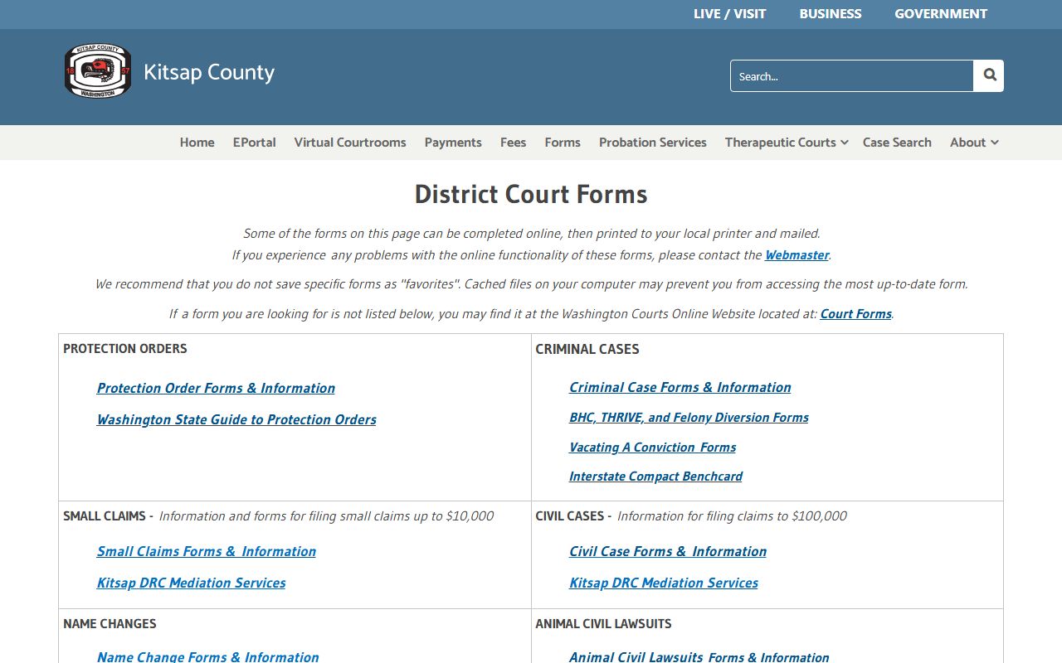The image size is (1062, 663).
Task: Click the NAME CHANGES section heading
Action: coord(110,624)
